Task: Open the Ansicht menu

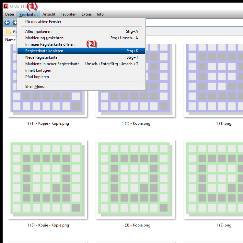Action: (49, 14)
